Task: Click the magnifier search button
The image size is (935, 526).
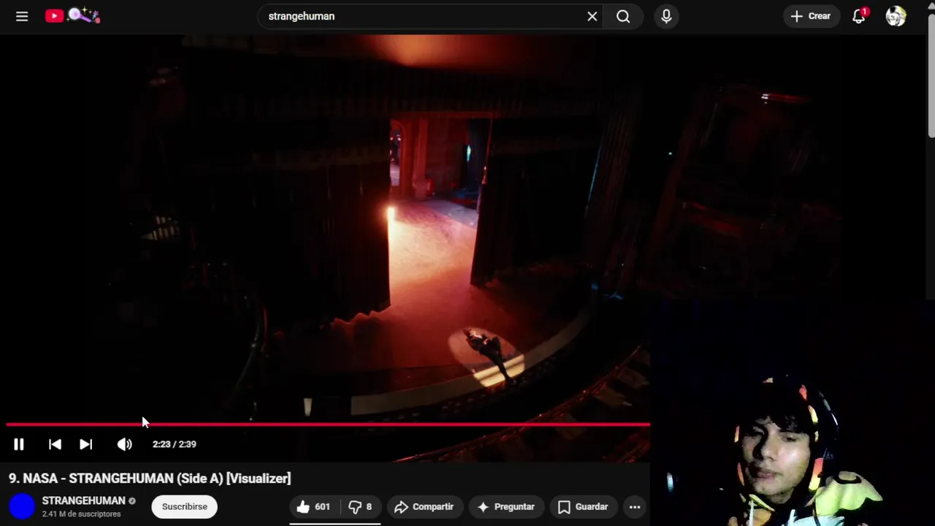Action: pos(623,16)
